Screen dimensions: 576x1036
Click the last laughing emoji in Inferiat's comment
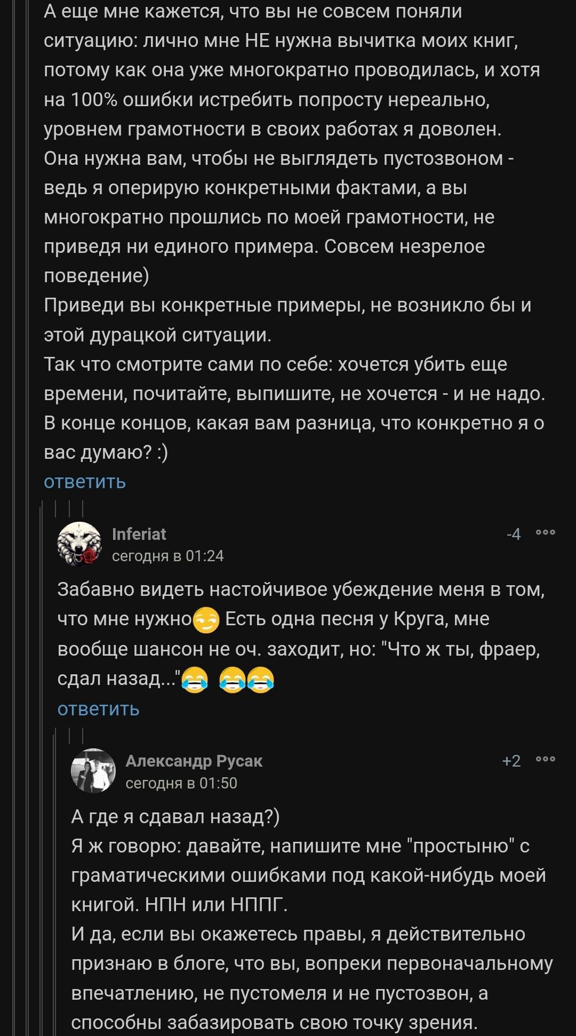(x=260, y=680)
